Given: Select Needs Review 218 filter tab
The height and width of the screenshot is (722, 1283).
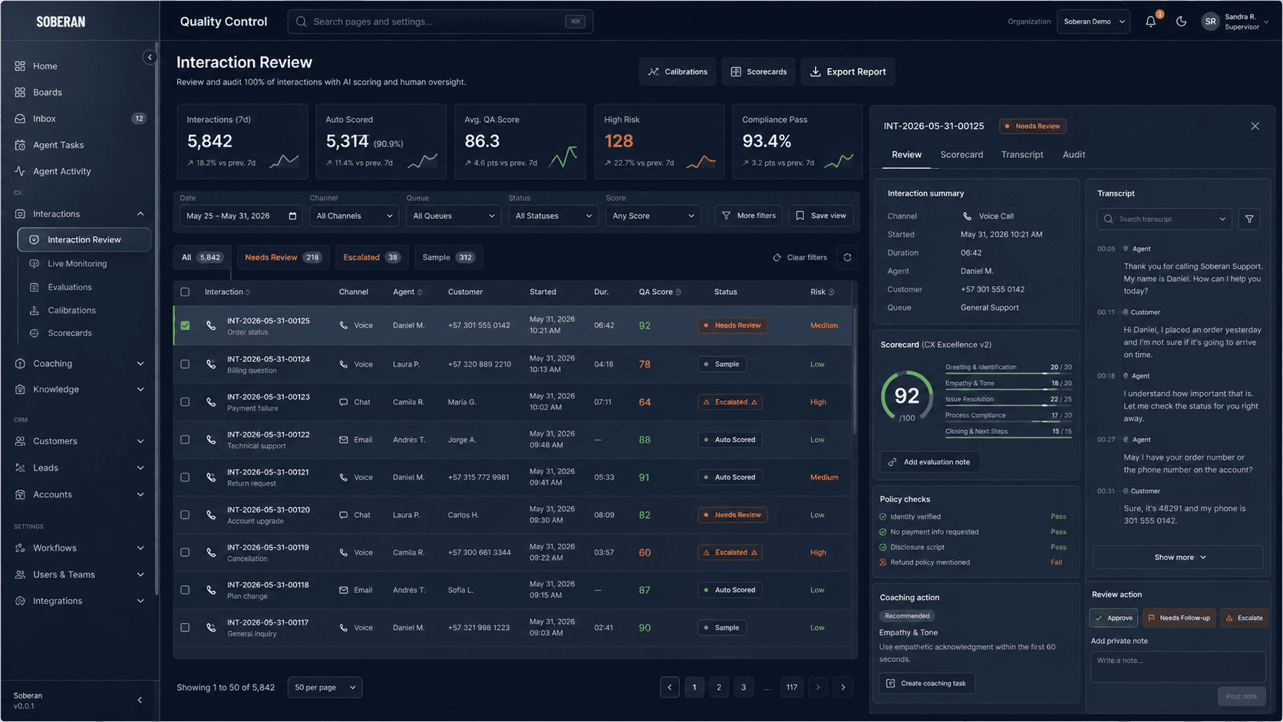Looking at the screenshot, I should pos(283,258).
